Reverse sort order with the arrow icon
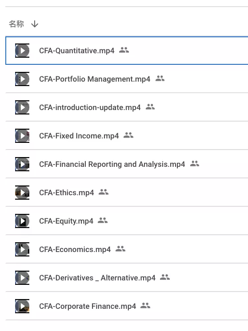Image resolution: width=248 pixels, height=331 pixels. [35, 24]
